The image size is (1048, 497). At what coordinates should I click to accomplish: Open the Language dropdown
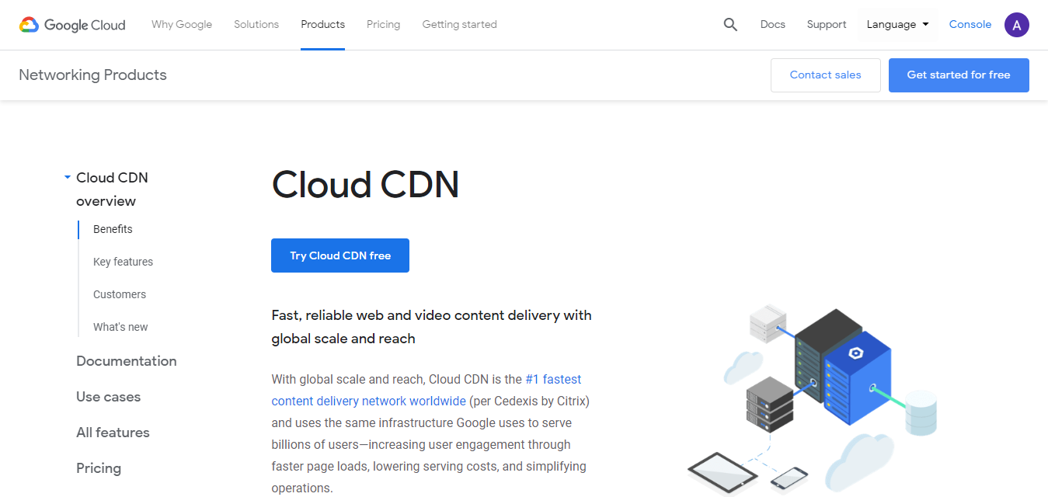(x=897, y=25)
